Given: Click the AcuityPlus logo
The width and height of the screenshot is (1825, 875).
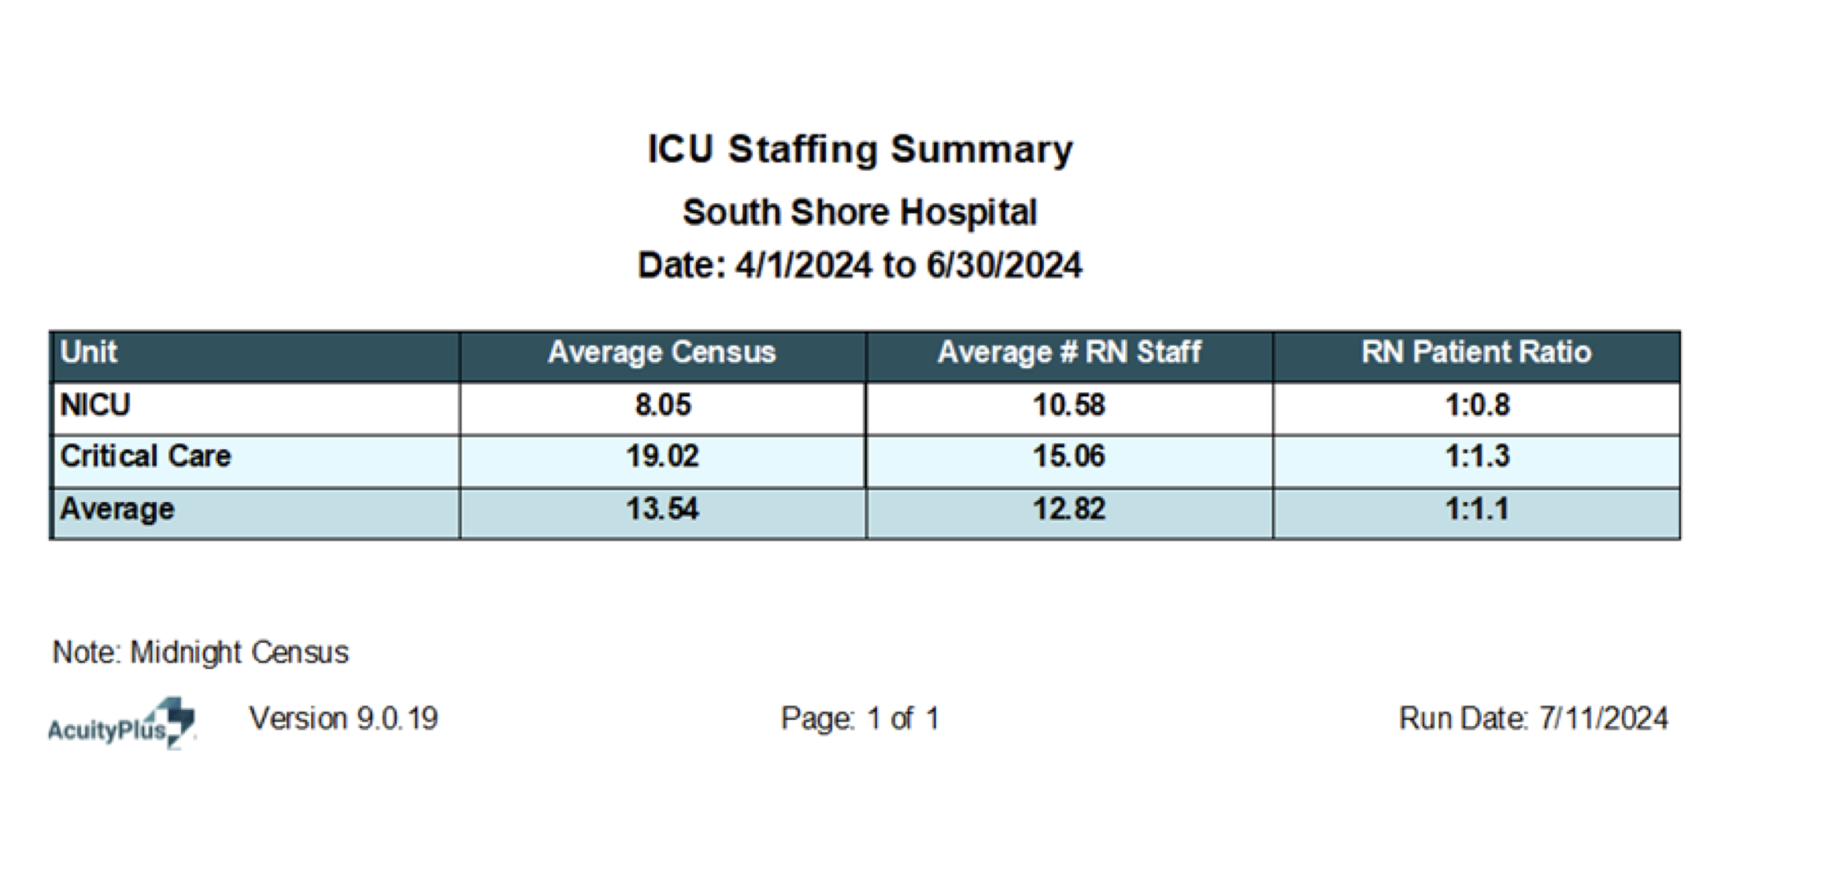Looking at the screenshot, I should pyautogui.click(x=122, y=724).
